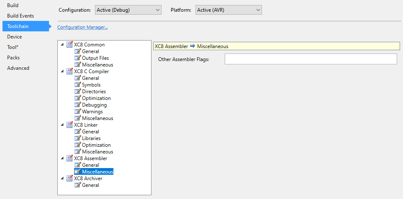Open the Configuration Manager link
This screenshot has width=403, height=199.
(82, 27)
